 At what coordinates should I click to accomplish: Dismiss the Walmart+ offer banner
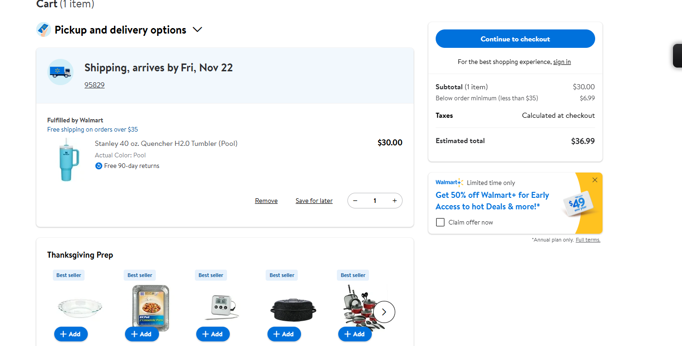point(595,180)
